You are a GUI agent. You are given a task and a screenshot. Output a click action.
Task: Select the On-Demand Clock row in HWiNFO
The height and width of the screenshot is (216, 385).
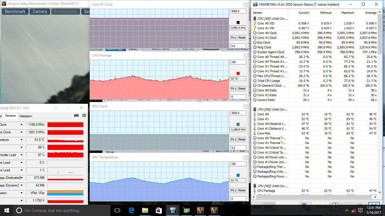(x=315, y=85)
